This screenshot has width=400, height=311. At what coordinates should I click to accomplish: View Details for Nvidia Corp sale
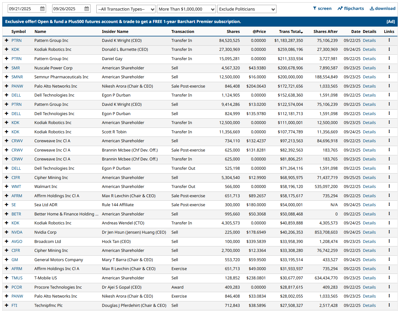pyautogui.click(x=369, y=232)
